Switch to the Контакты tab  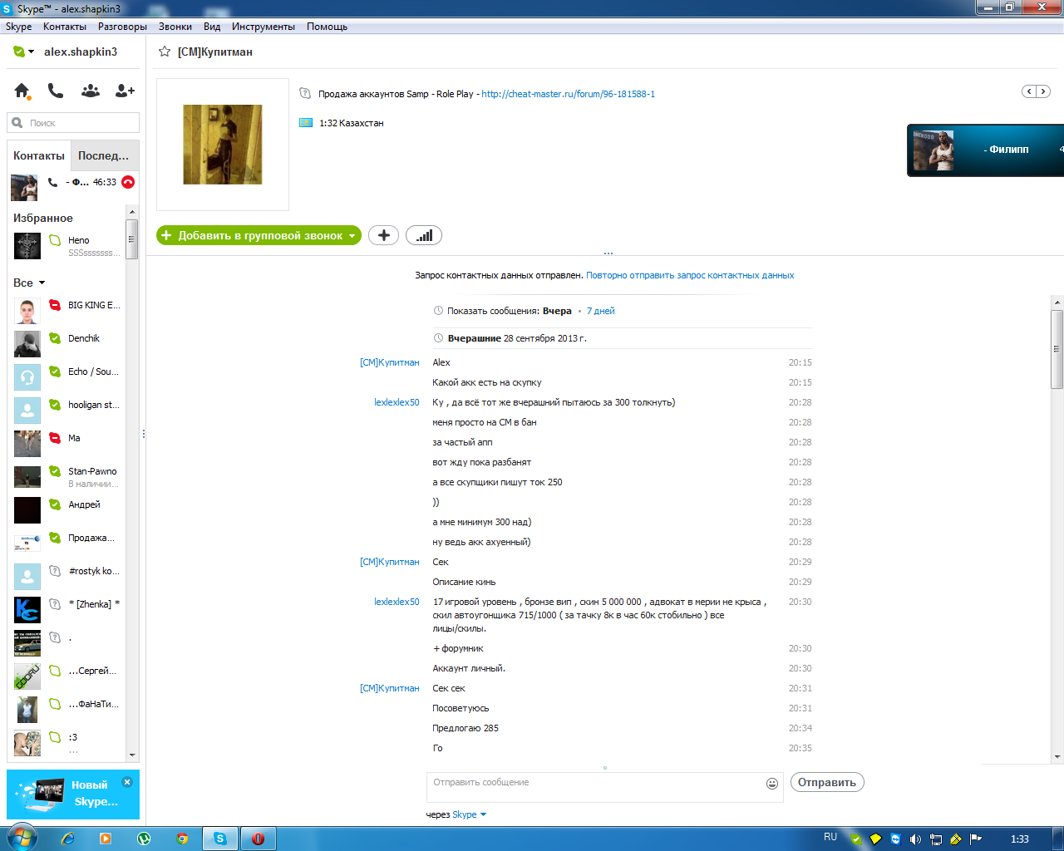[39, 155]
